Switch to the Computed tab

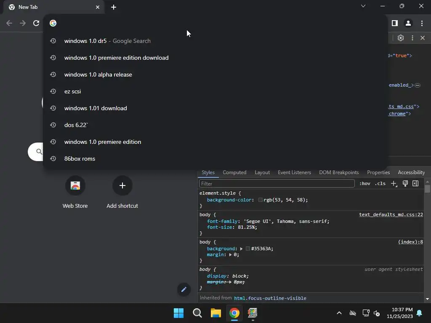[234, 172]
